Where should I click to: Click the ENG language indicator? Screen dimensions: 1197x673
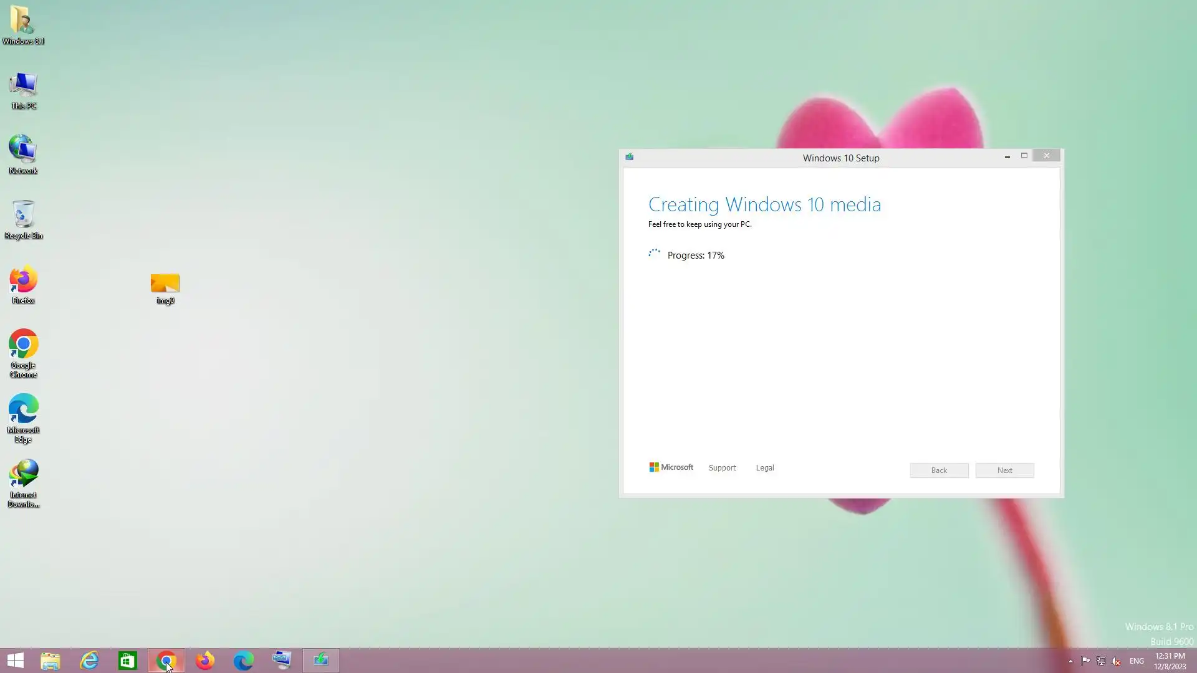click(1137, 661)
